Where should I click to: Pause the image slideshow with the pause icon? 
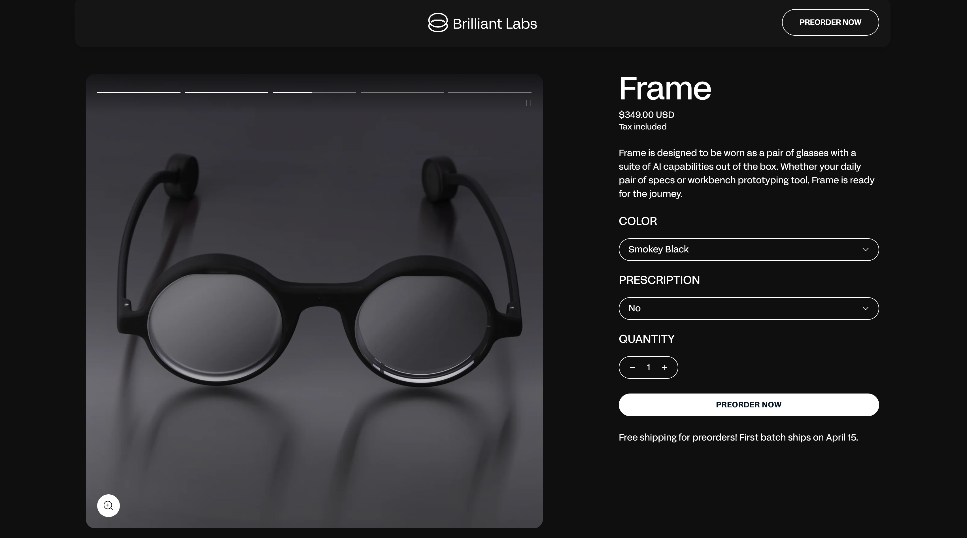click(528, 103)
